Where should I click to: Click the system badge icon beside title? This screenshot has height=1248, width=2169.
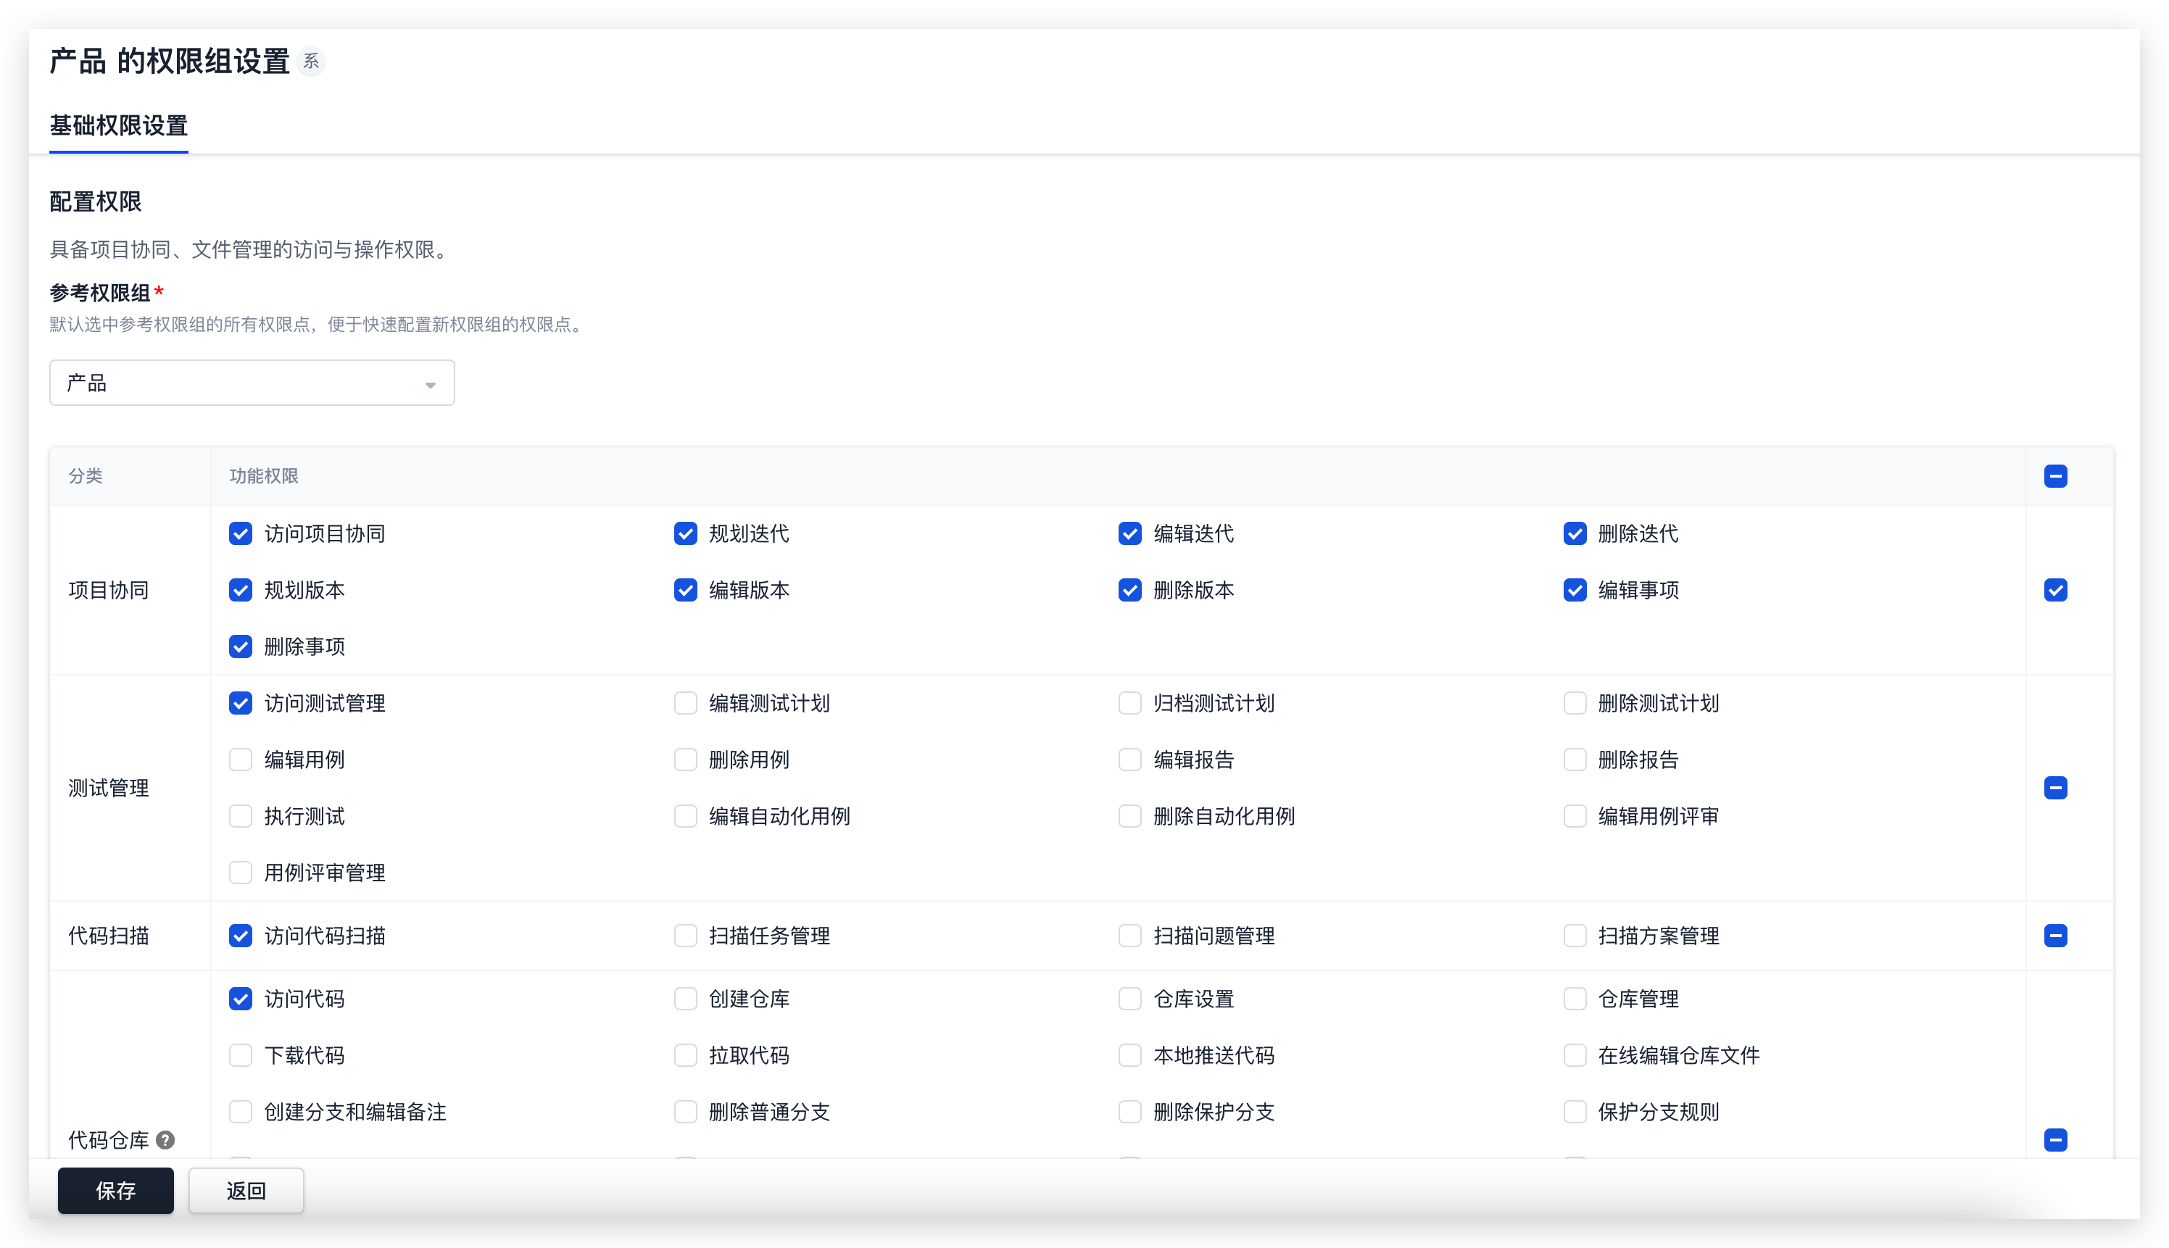(x=311, y=62)
